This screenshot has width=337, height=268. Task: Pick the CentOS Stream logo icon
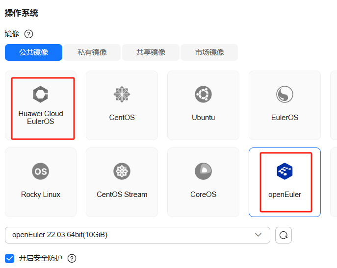pyautogui.click(x=122, y=171)
